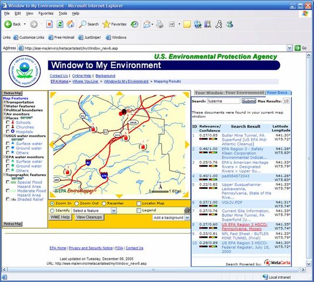Tick the Legend checkbox
Viewport: 314px width, 282px height.
pos(139,210)
